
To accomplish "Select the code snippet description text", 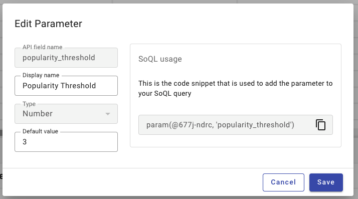I will (x=235, y=88).
